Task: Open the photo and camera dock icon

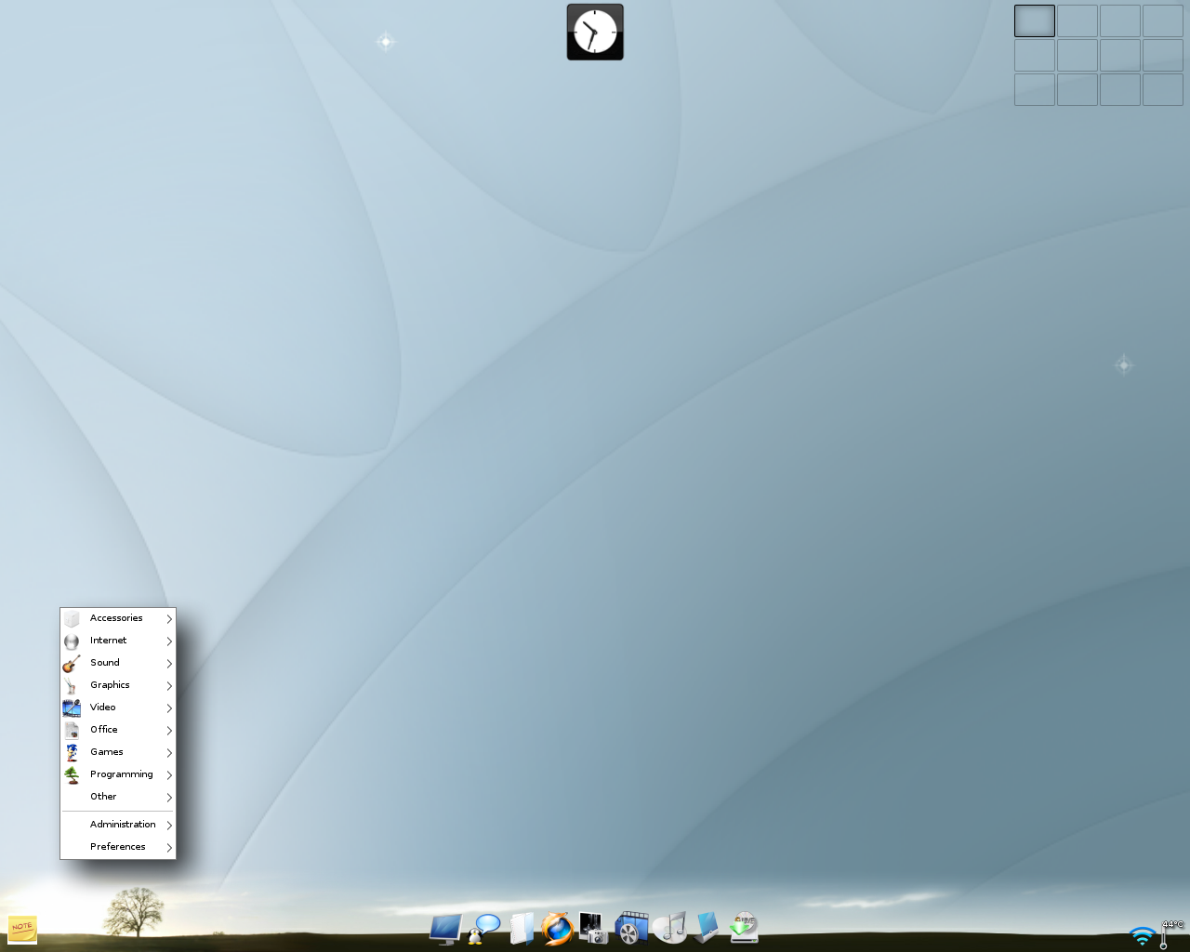Action: (593, 928)
